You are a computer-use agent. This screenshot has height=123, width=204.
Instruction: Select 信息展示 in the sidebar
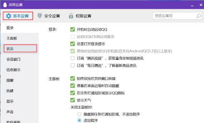click(x=19, y=70)
